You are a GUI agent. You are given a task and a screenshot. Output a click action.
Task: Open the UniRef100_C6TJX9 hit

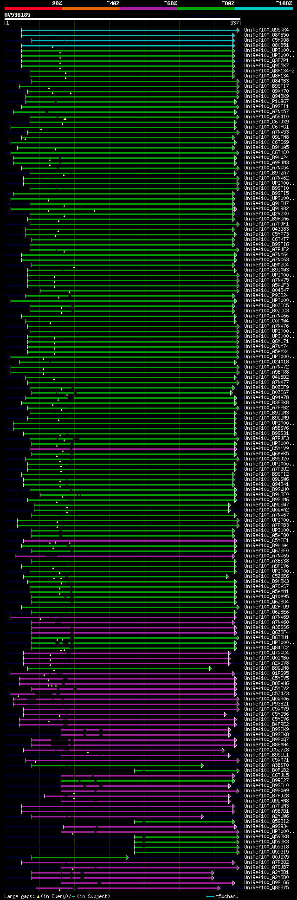tap(266, 122)
